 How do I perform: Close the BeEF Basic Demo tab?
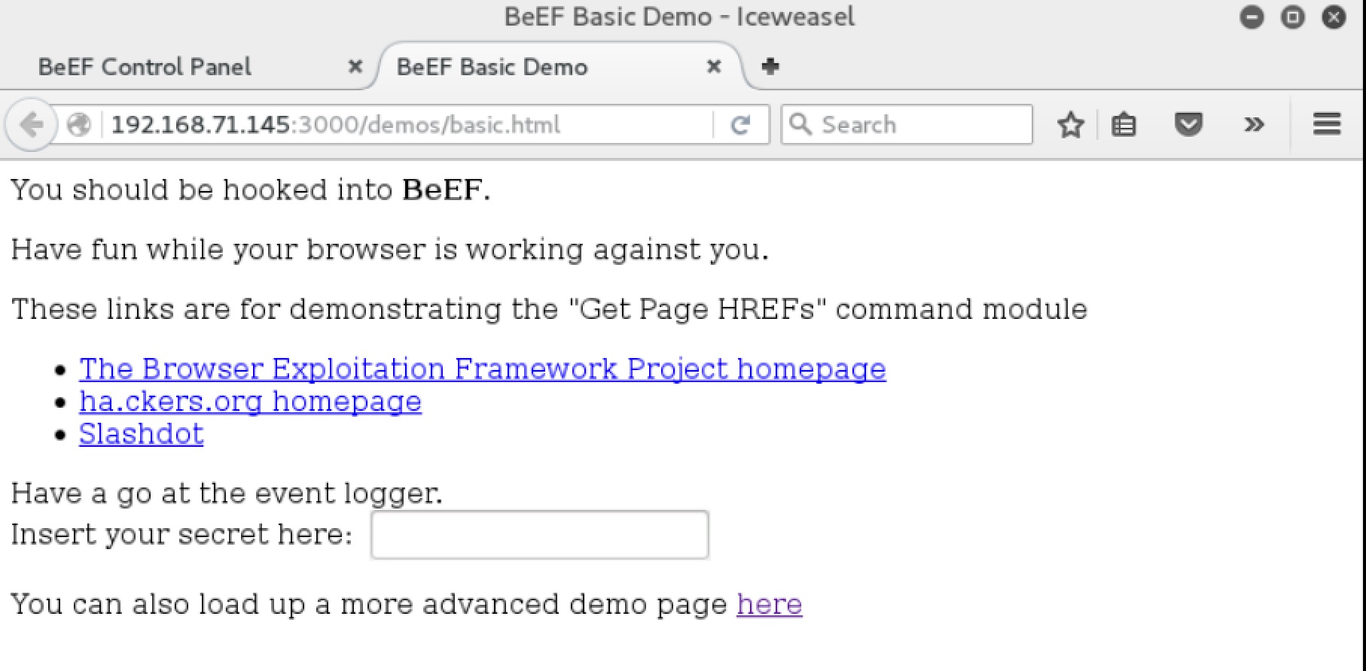[x=714, y=67]
